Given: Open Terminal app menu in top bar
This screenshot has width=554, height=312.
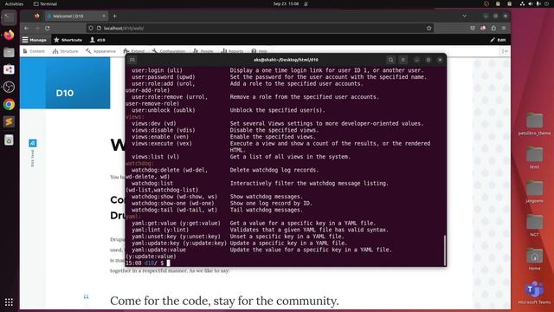Looking at the screenshot, I should (45, 3).
